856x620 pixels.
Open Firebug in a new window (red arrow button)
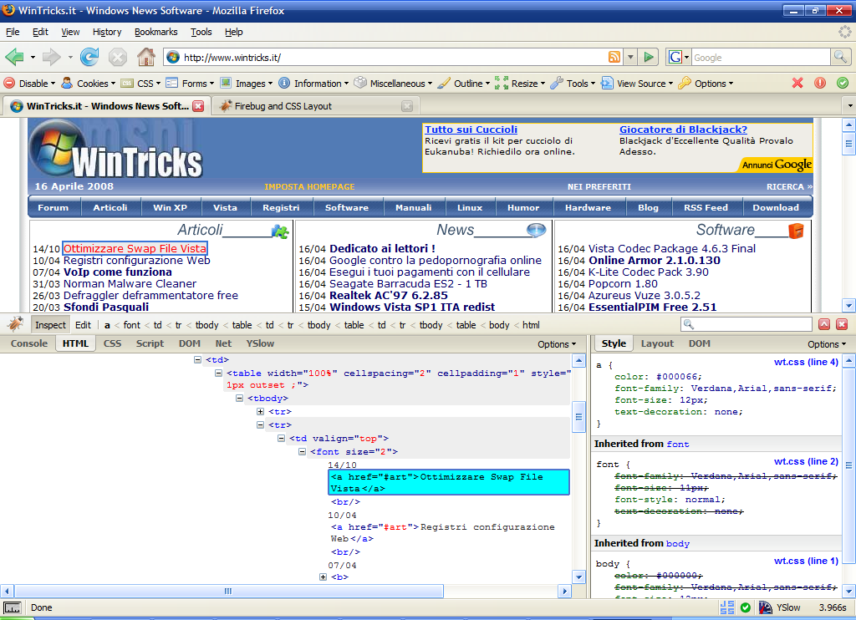pyautogui.click(x=824, y=324)
